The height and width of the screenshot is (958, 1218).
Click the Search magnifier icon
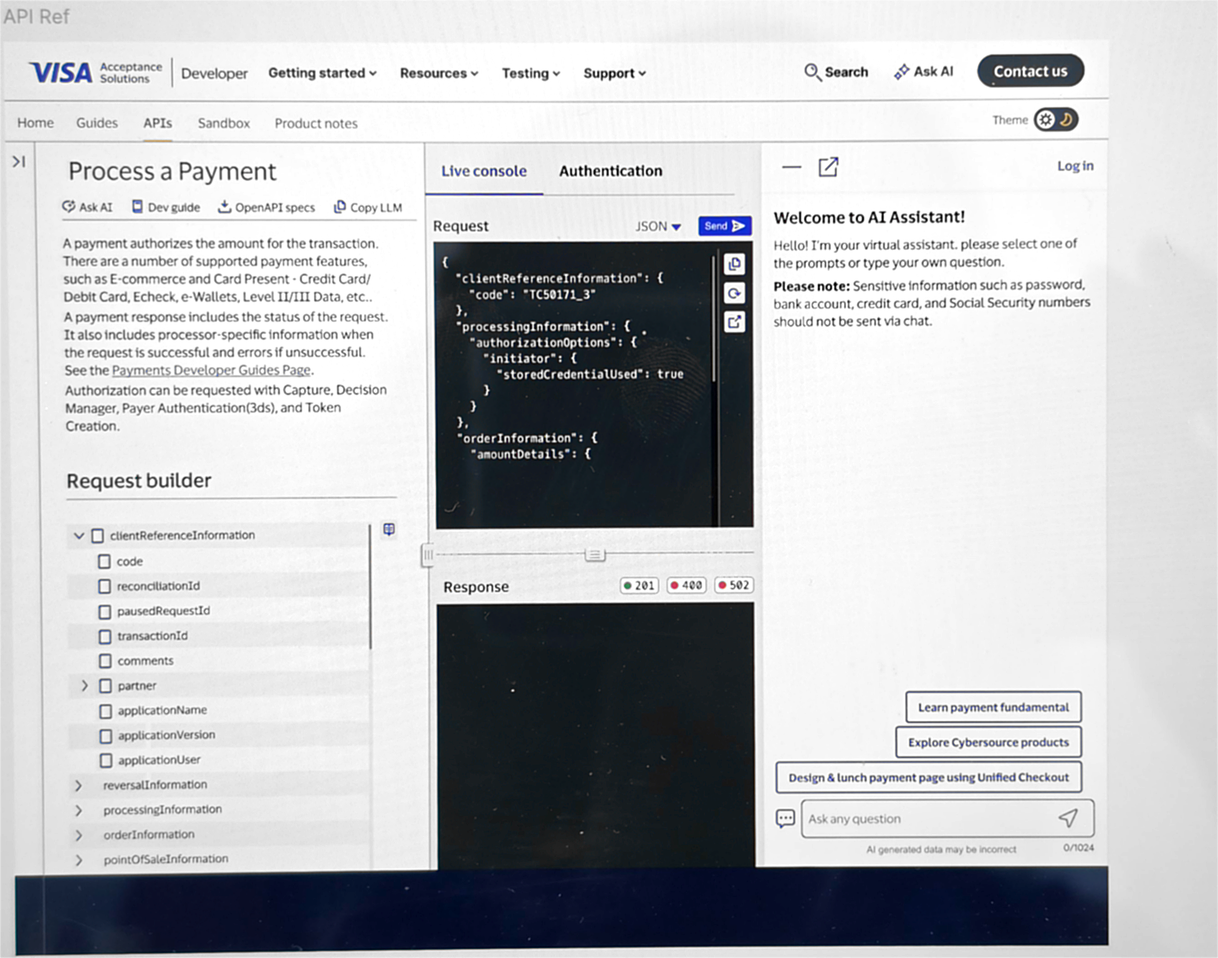812,72
